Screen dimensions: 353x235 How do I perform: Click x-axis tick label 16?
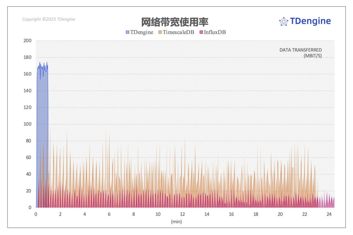(231, 214)
